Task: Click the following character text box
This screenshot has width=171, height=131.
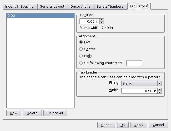Action: pyautogui.click(x=134, y=63)
